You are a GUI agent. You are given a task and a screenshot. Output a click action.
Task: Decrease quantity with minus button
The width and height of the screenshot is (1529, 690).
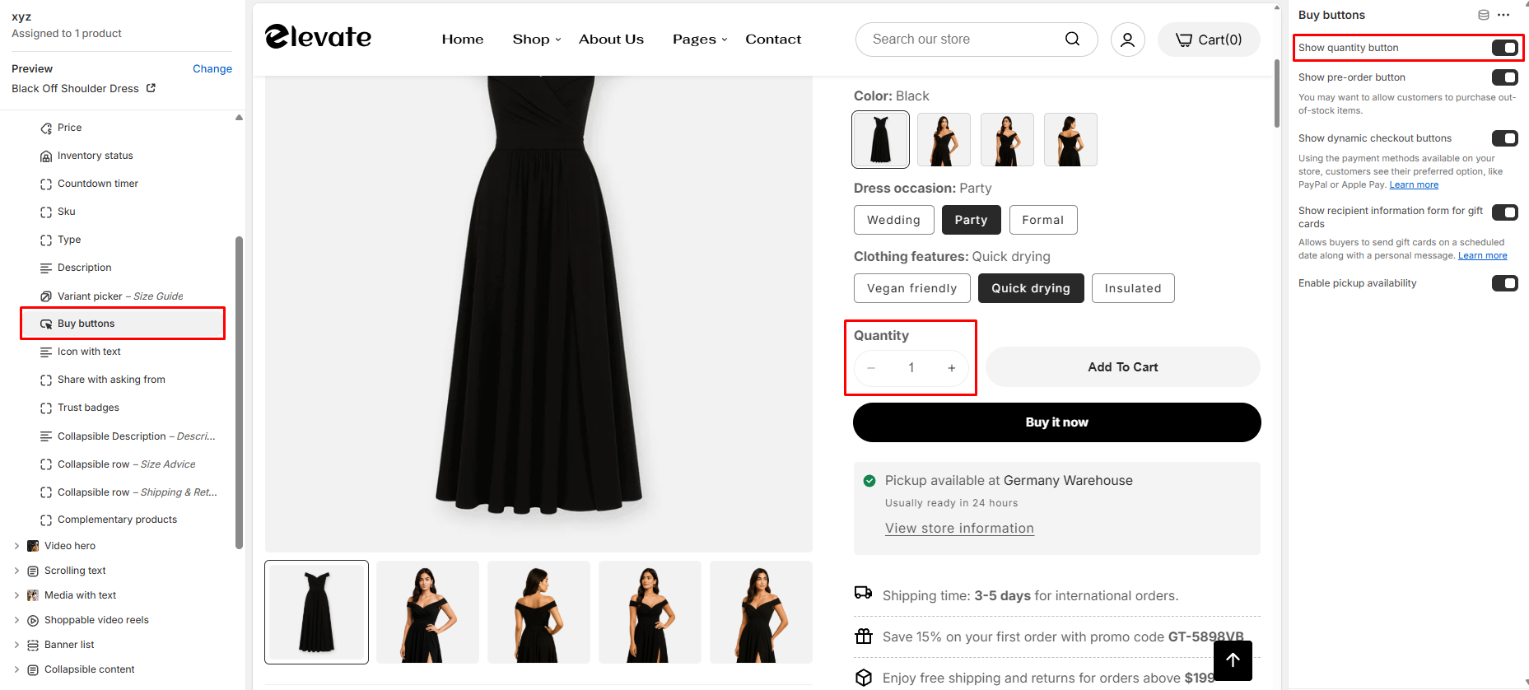[871, 368]
